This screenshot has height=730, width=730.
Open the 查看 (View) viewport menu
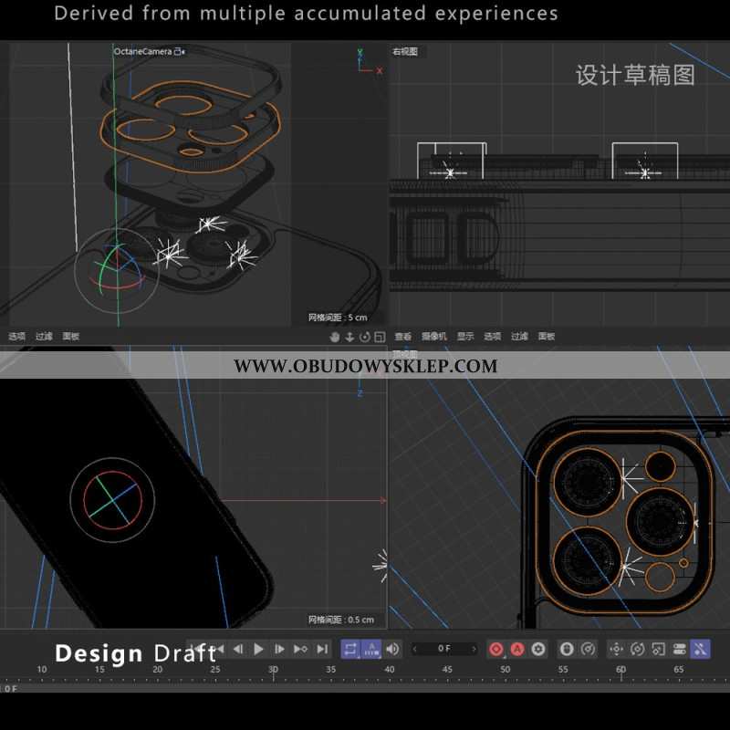point(403,337)
